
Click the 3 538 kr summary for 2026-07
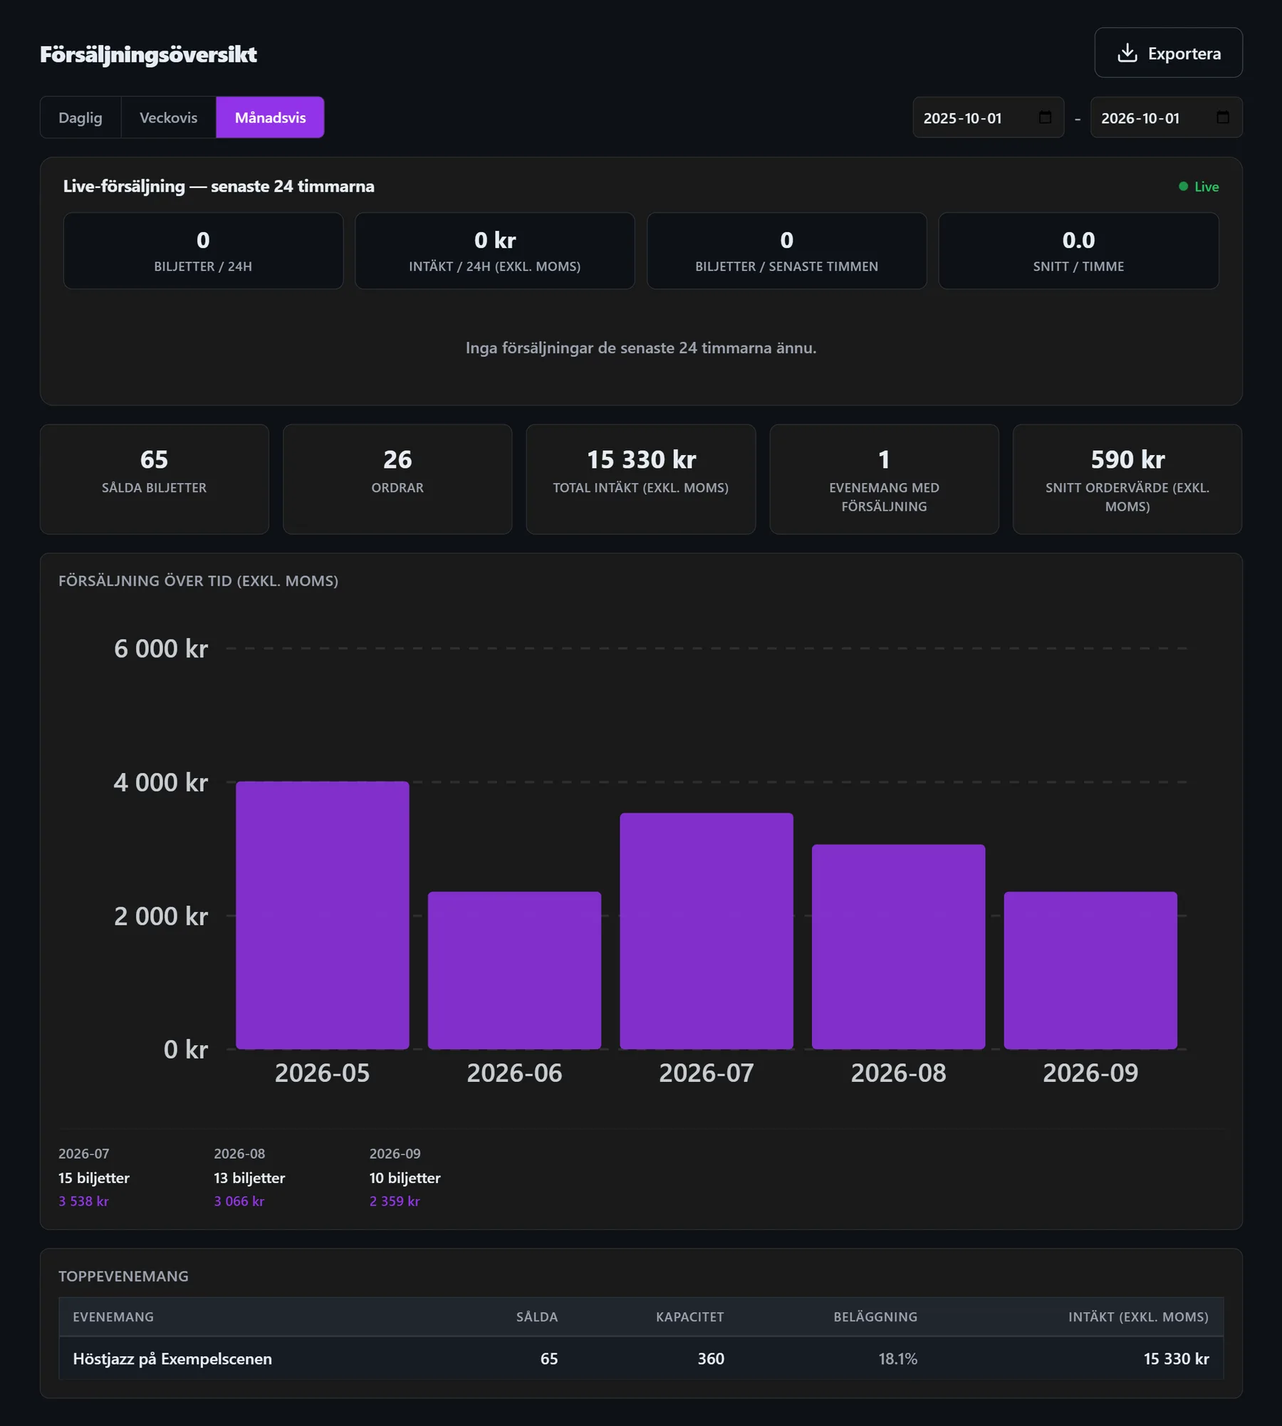pyautogui.click(x=83, y=1201)
